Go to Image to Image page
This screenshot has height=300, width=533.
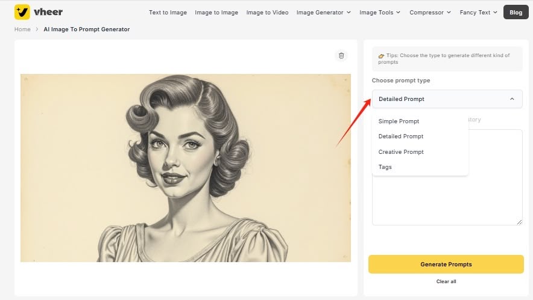pos(216,12)
